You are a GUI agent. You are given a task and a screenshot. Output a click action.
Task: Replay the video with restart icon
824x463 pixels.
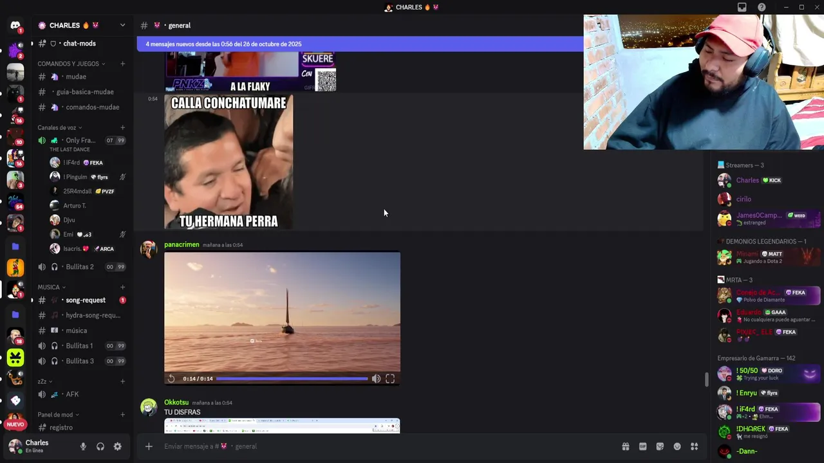171,379
